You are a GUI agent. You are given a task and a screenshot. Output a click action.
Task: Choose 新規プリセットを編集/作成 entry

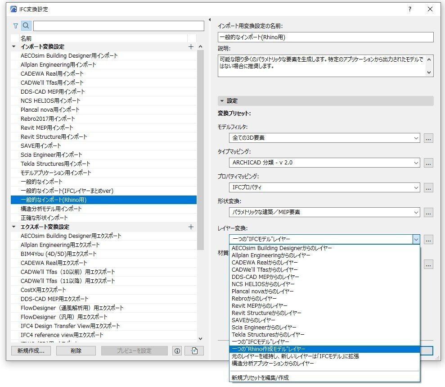pyautogui.click(x=324, y=378)
